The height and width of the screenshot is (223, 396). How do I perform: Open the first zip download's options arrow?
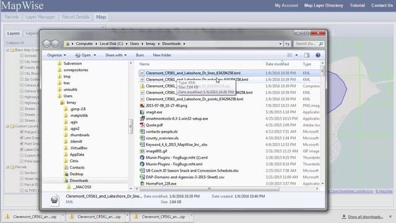(x=63, y=216)
